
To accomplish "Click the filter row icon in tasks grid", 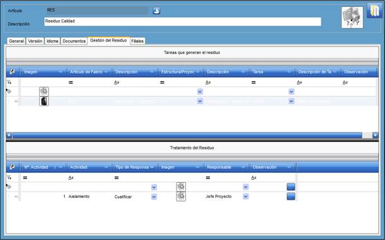I will (x=9, y=82).
